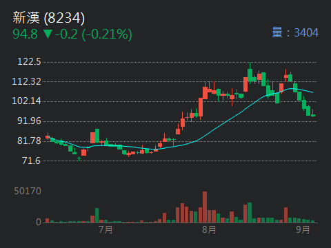Click the 81.78 price axis label
This screenshot has width=331, height=248.
(29, 141)
